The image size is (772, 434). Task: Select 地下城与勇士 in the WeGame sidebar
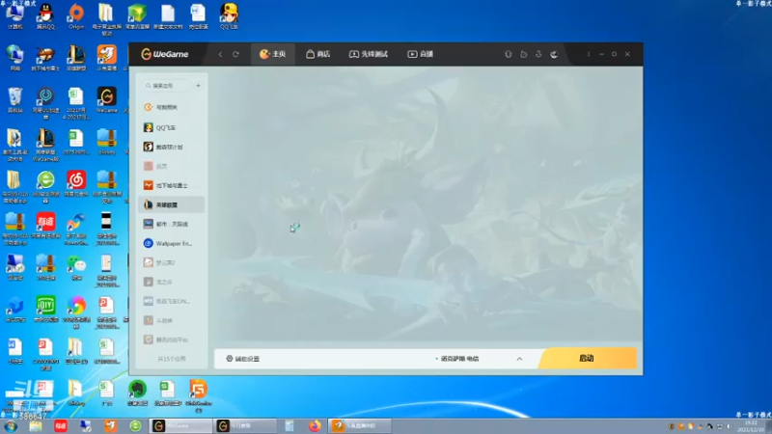click(172, 185)
